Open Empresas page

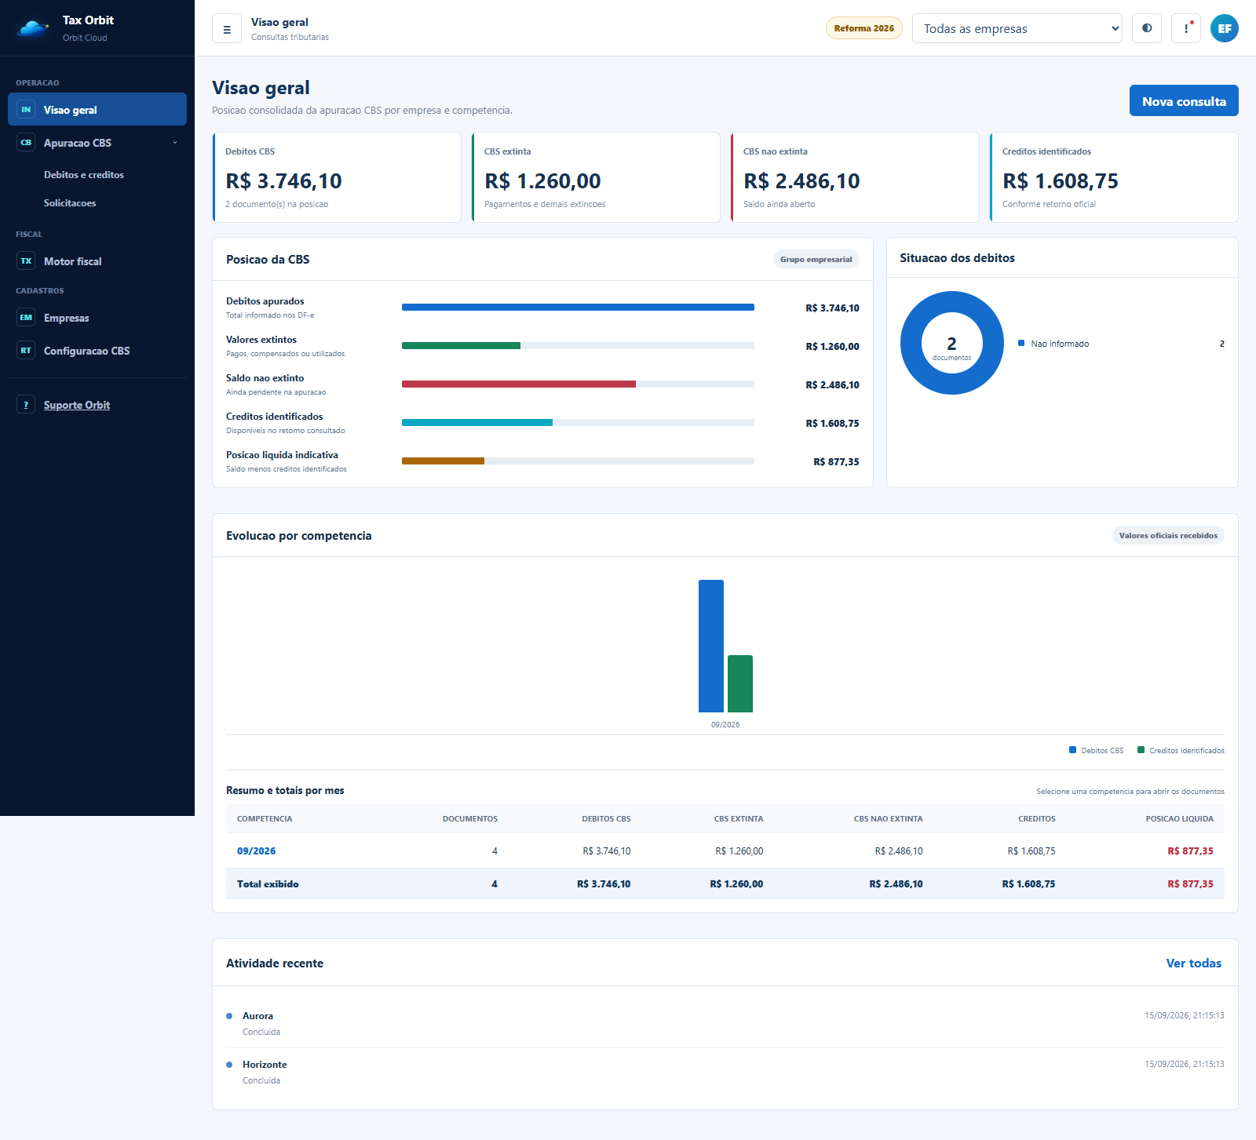(97, 318)
